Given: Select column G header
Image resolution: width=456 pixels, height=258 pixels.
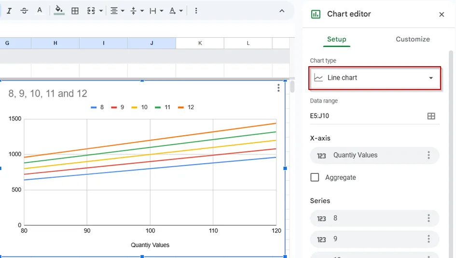Looking at the screenshot, I should coord(15,43).
